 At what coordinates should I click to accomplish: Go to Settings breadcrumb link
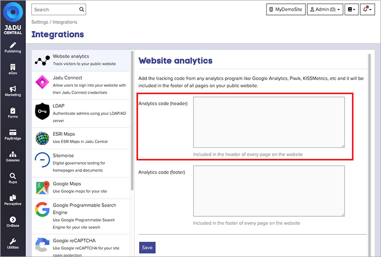(40, 22)
